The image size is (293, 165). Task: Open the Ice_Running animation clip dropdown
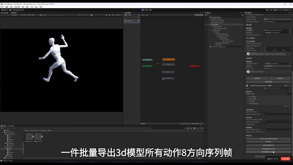277,66
